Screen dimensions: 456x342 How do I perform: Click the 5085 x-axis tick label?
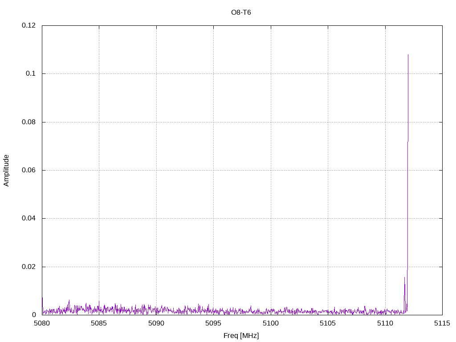click(x=99, y=323)
